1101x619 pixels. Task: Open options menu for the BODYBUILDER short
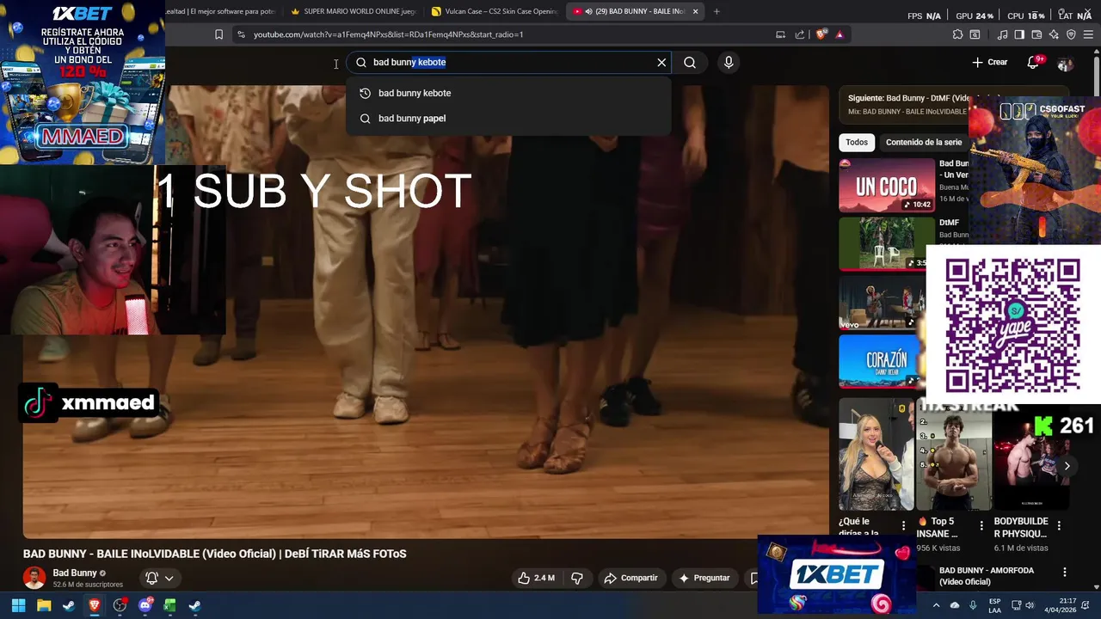[1059, 525]
